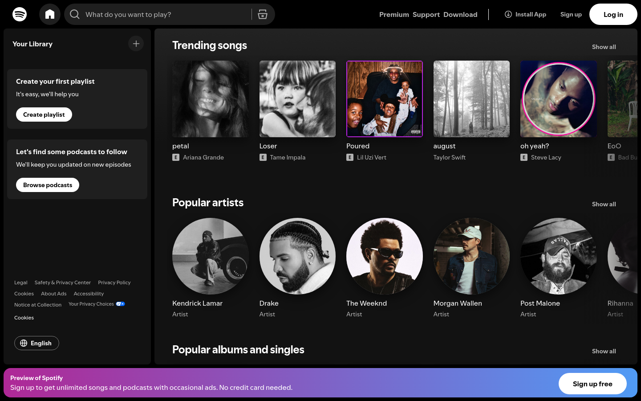Click the Steve Lacy artist link
This screenshot has width=641, height=401.
(546, 157)
